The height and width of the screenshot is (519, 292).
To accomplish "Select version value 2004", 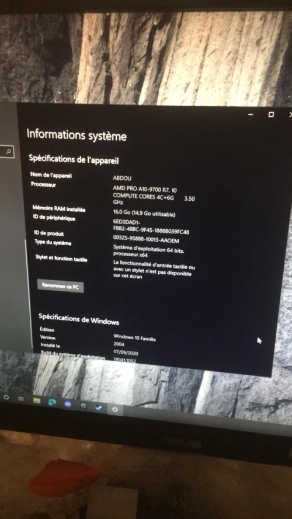I will point(119,344).
